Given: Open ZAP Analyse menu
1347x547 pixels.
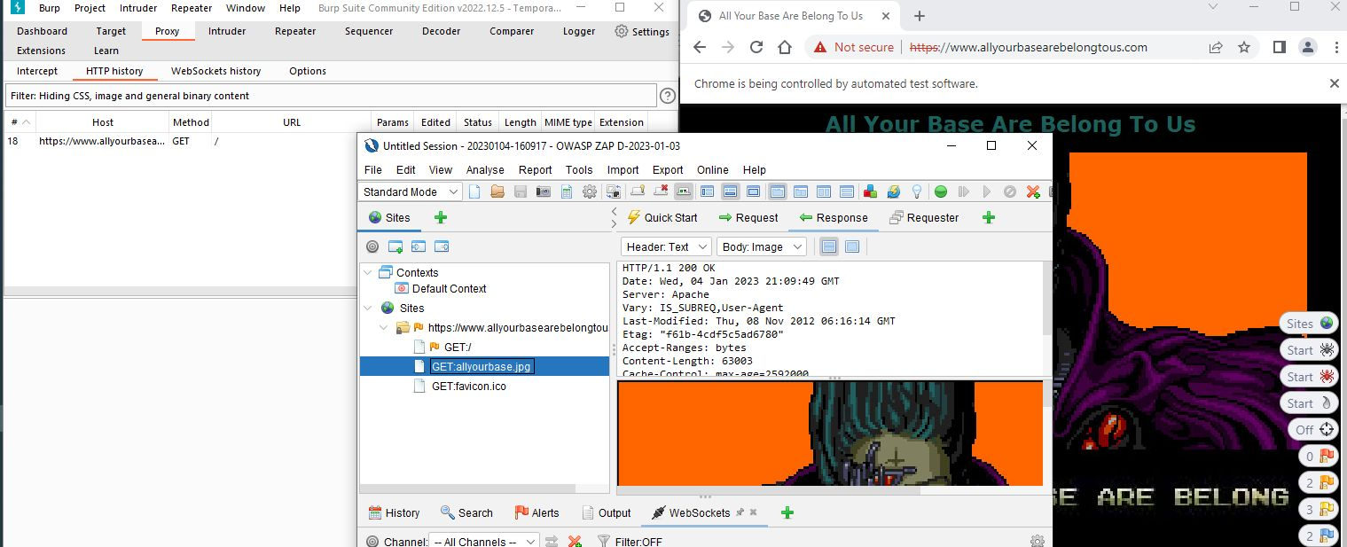Looking at the screenshot, I should (x=485, y=169).
